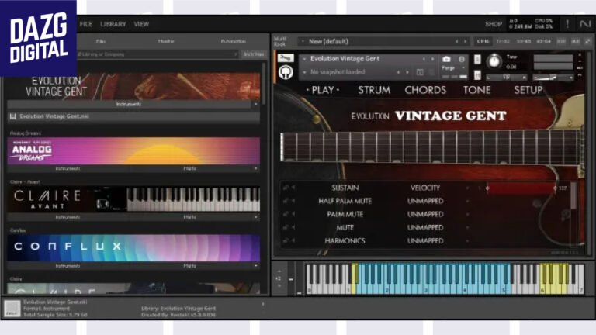Save a snapshot with the camera icon
596x335 pixels.
tap(446, 59)
